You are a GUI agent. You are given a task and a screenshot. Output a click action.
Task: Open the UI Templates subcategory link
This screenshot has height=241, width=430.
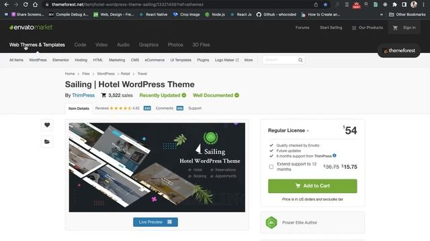pos(181,60)
